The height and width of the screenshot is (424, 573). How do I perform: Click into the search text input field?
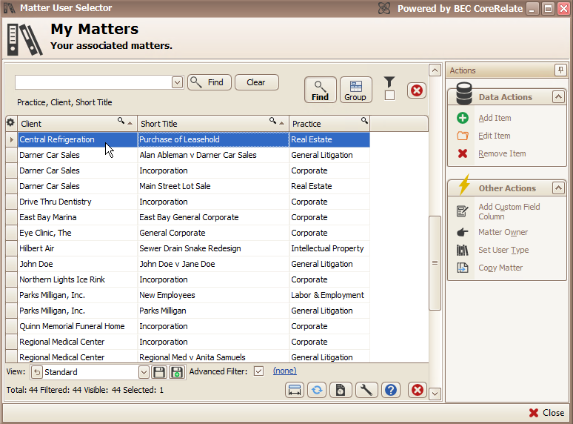point(93,83)
